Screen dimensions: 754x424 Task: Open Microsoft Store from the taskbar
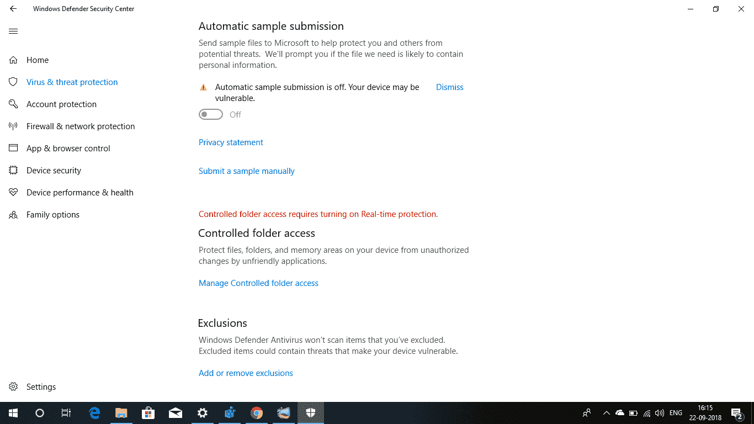coord(148,413)
